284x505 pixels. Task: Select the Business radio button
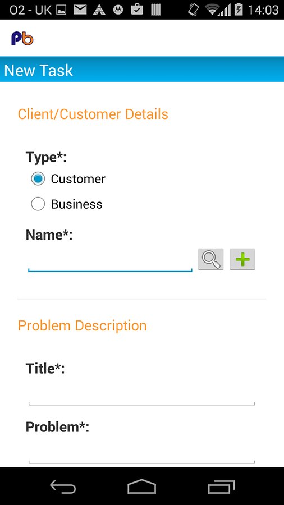click(38, 204)
